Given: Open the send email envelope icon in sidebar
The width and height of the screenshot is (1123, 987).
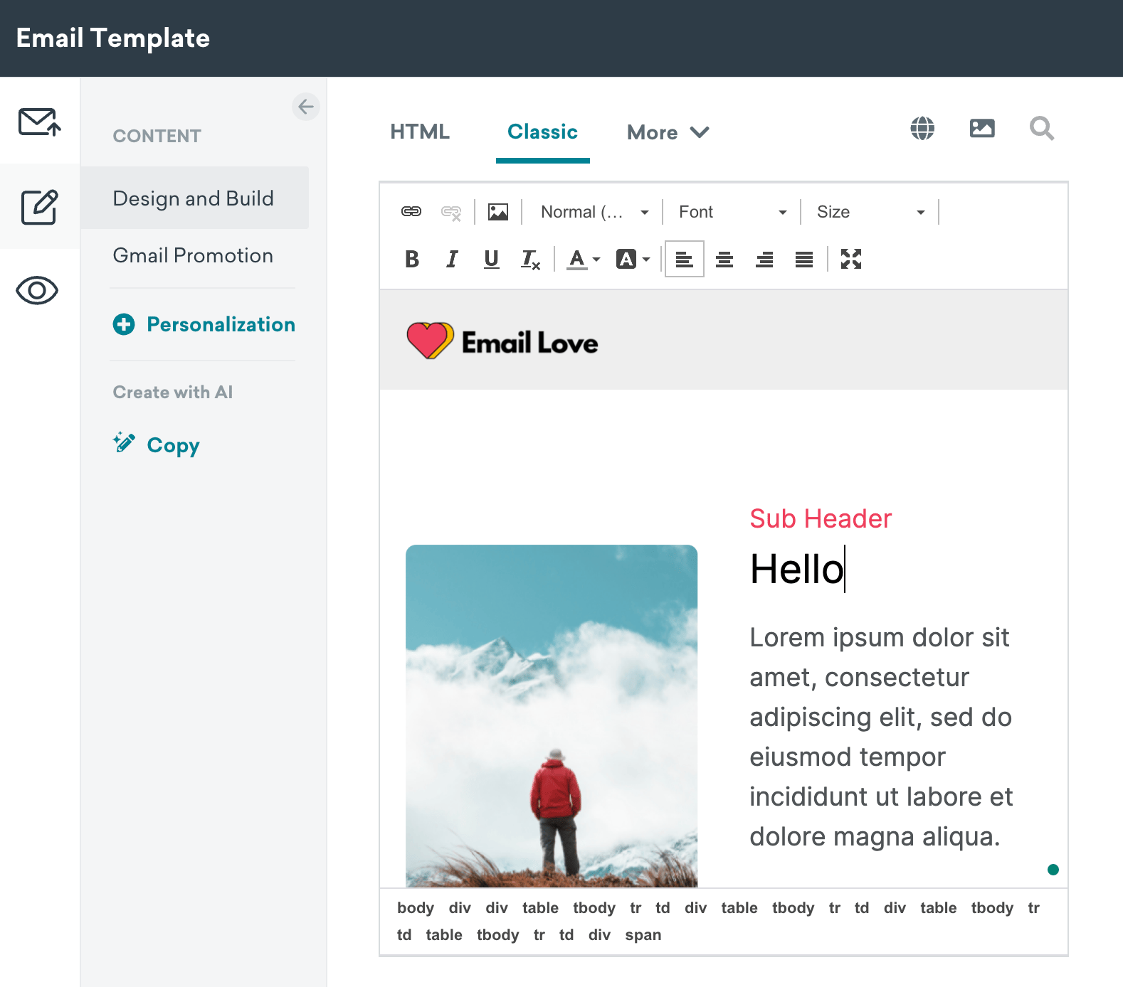Looking at the screenshot, I should (39, 122).
